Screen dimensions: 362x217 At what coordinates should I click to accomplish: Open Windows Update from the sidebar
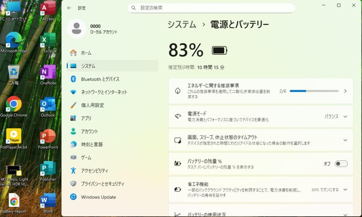(x=99, y=197)
